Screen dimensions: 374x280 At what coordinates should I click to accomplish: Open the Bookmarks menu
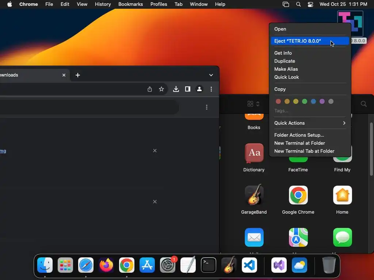pyautogui.click(x=130, y=4)
